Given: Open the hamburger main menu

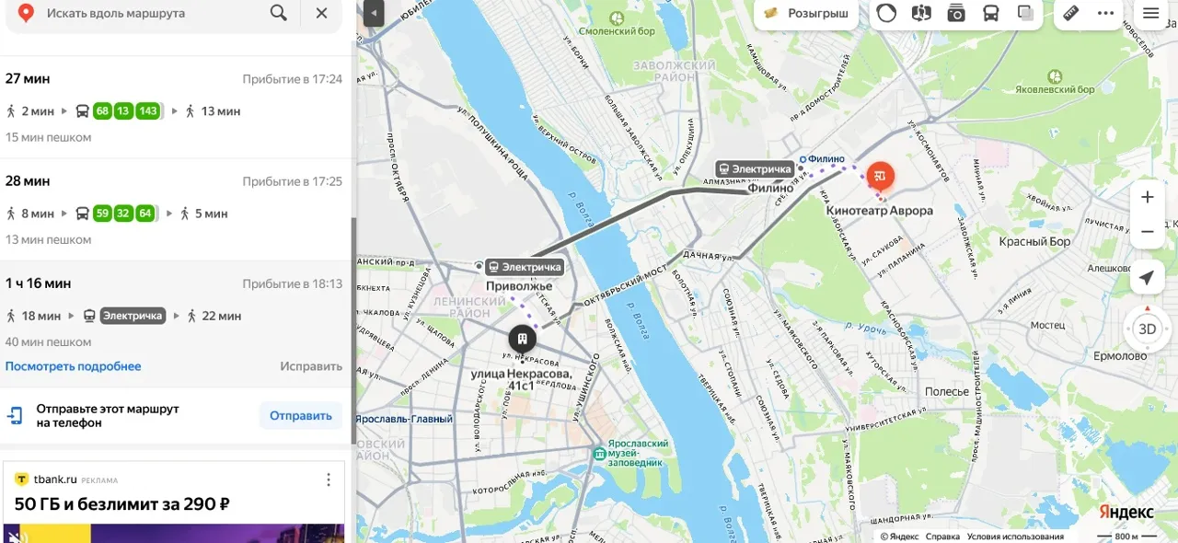Looking at the screenshot, I should [1151, 13].
